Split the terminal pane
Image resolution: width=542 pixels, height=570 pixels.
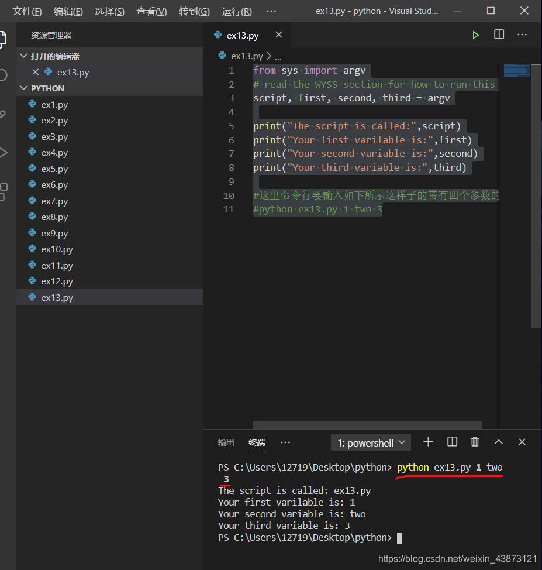tap(451, 442)
